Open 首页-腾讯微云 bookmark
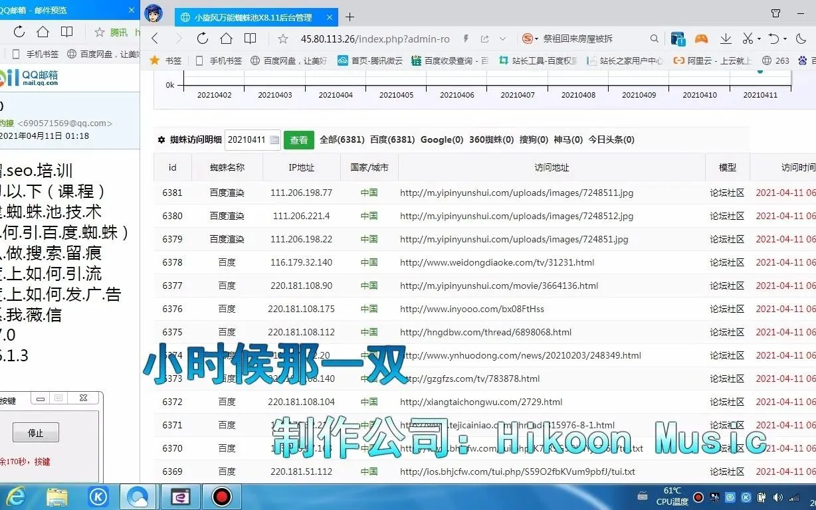 tap(370, 60)
